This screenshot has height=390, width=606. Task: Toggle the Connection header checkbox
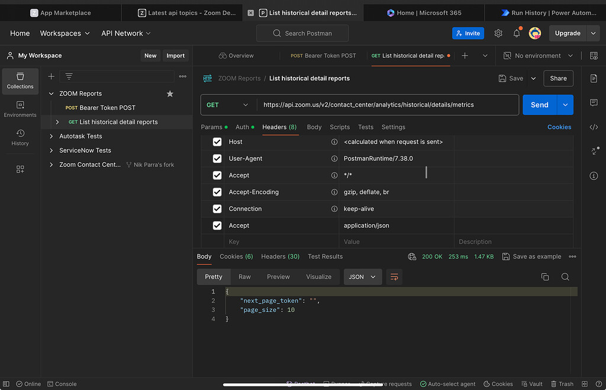point(217,209)
